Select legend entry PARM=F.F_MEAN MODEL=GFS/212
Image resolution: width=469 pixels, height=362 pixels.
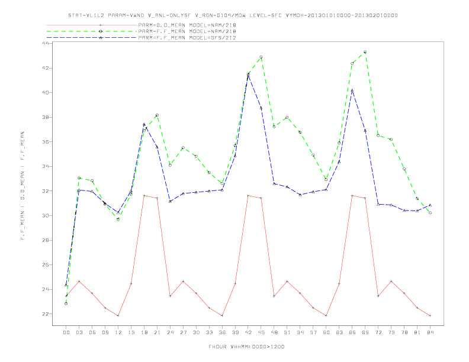pyautogui.click(x=187, y=38)
